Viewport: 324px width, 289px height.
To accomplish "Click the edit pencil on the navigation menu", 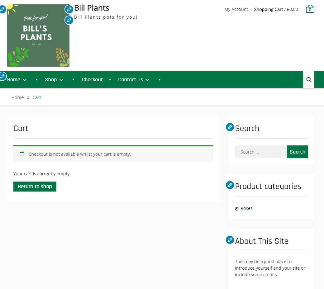I will coord(2,76).
